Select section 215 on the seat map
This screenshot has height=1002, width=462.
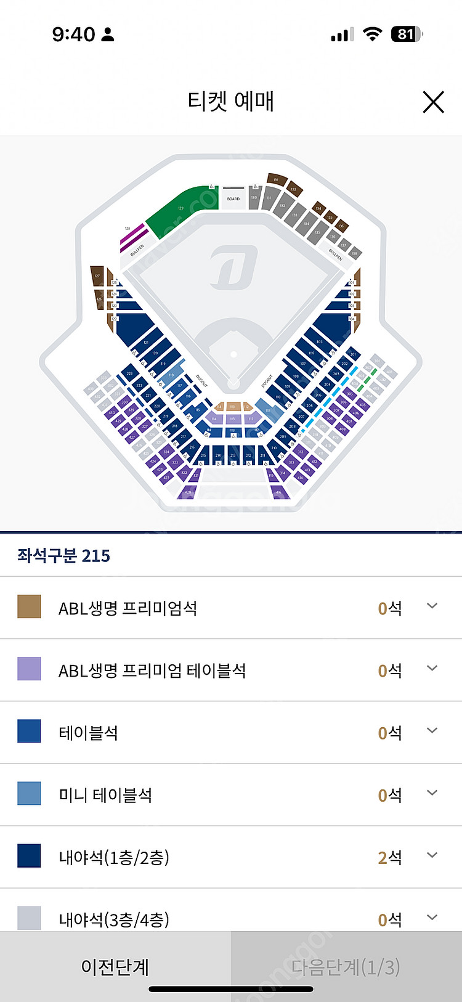pyautogui.click(x=203, y=455)
